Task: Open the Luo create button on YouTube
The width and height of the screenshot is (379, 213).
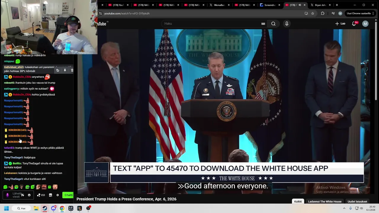Action: click(x=340, y=24)
